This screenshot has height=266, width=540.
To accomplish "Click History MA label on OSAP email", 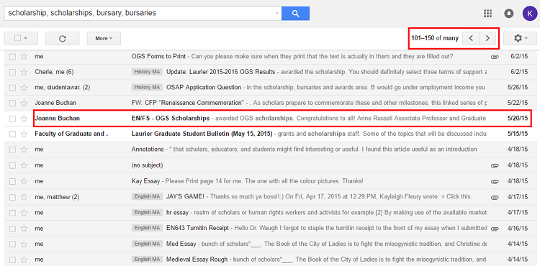I will pos(147,87).
